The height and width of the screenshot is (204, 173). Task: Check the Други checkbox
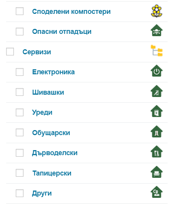pyautogui.click(x=20, y=193)
